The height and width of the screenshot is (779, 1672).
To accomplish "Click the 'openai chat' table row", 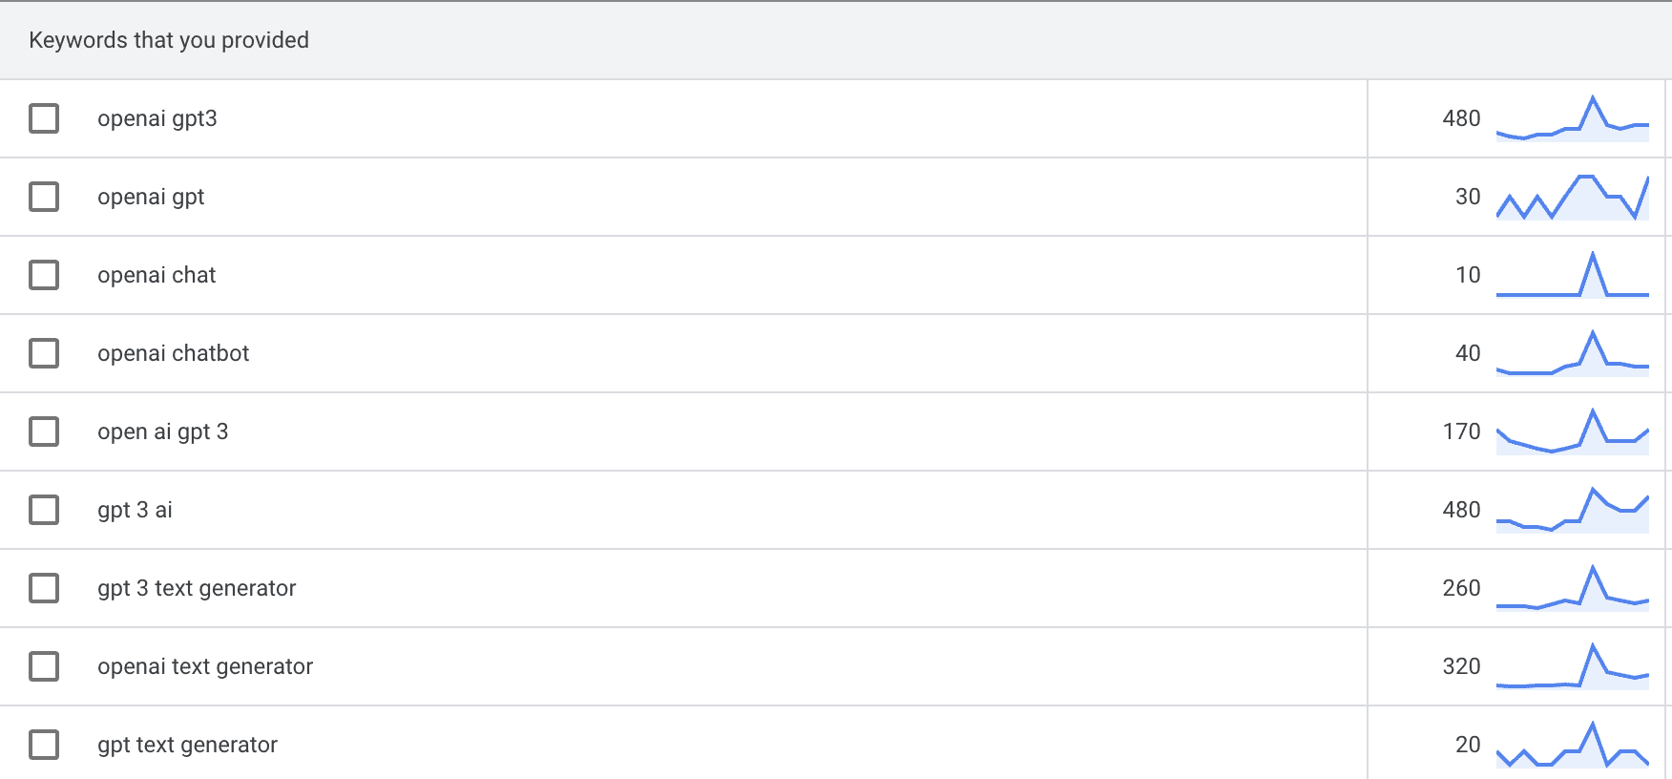I will pyautogui.click(x=668, y=275).
